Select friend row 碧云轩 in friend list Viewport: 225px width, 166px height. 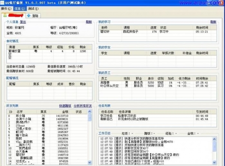pyautogui.click(x=47, y=155)
